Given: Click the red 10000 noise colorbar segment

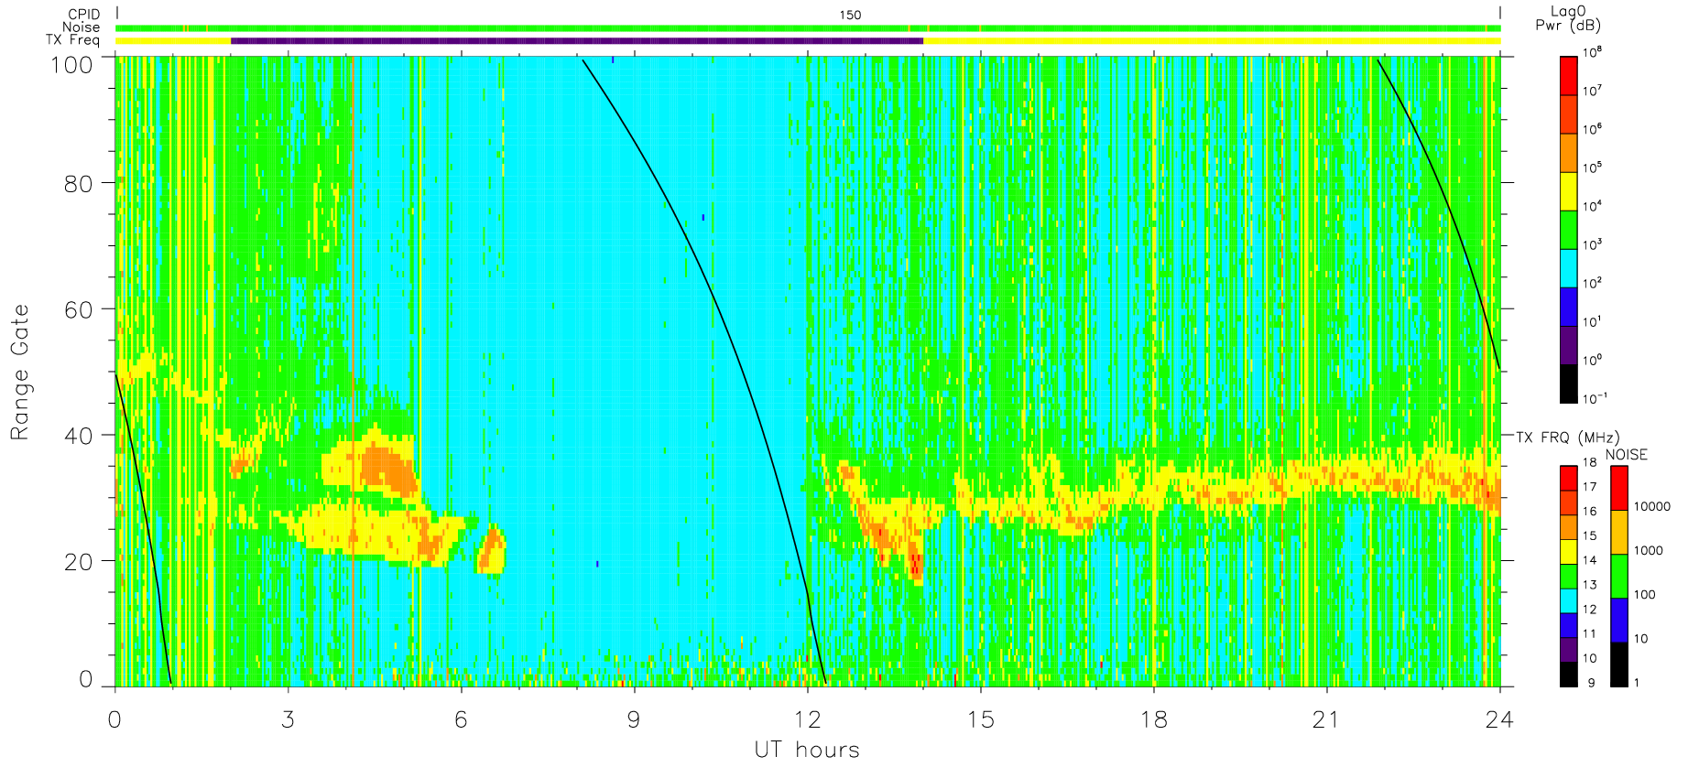Looking at the screenshot, I should [1619, 488].
